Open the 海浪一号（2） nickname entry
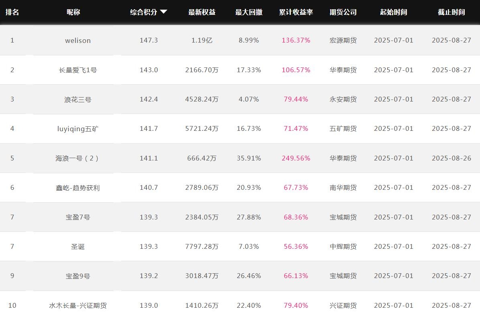The width and height of the screenshot is (480, 319). click(x=78, y=158)
